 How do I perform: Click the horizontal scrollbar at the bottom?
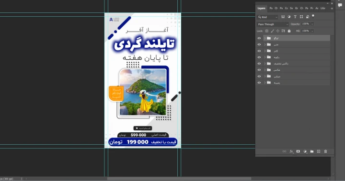179,179
